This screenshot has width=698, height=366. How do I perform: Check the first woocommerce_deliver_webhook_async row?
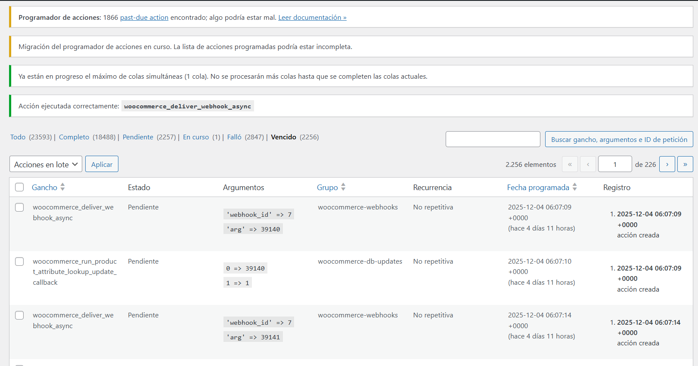tap(19, 207)
